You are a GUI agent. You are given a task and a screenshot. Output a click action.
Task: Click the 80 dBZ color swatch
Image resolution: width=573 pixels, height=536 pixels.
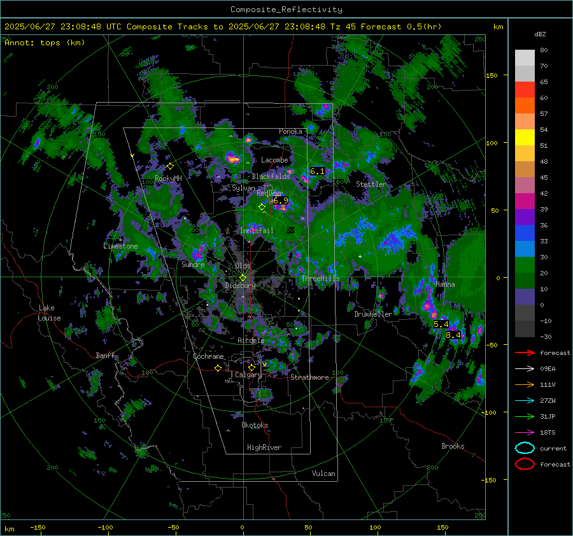(525, 58)
